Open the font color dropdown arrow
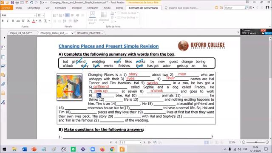 [37, 21]
